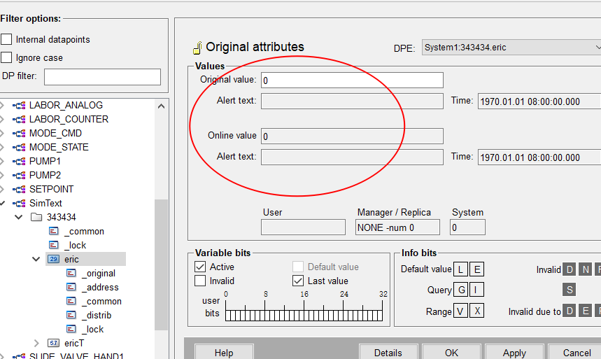601x359 pixels.
Task: Open the DPE dropdown System1:343434.eric
Action: (511, 47)
